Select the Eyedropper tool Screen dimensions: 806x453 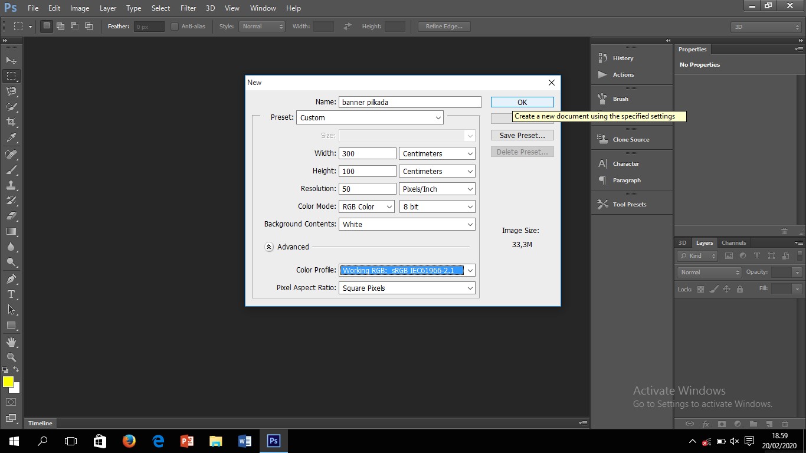(x=11, y=138)
